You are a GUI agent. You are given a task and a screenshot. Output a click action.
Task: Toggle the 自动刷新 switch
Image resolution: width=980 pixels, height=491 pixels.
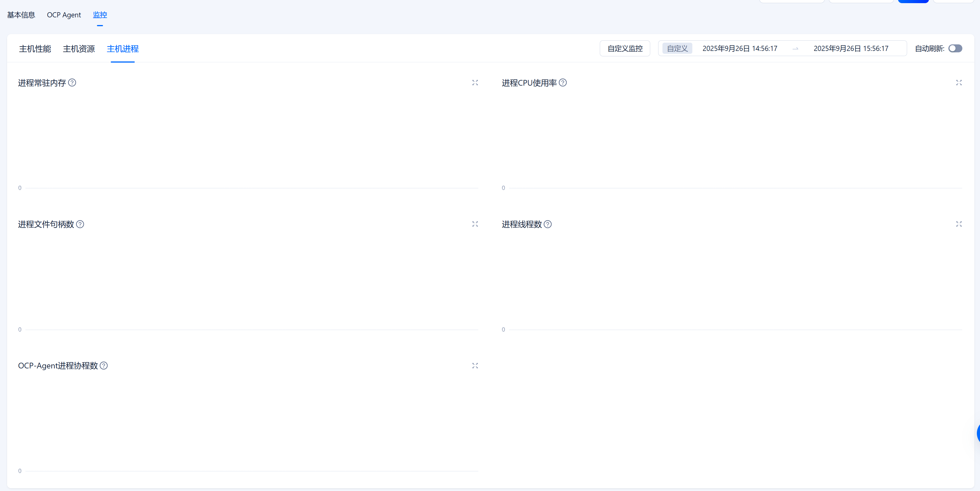pos(955,48)
